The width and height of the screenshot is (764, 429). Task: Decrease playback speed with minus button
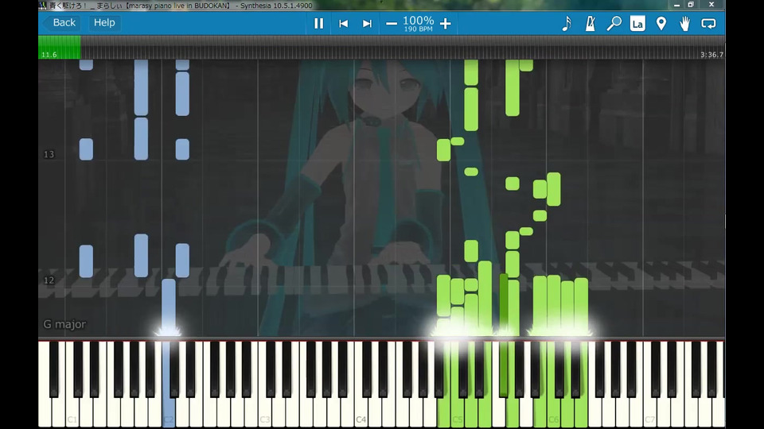[392, 23]
